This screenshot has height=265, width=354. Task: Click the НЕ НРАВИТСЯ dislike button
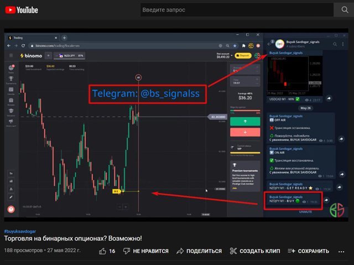pos(146,251)
